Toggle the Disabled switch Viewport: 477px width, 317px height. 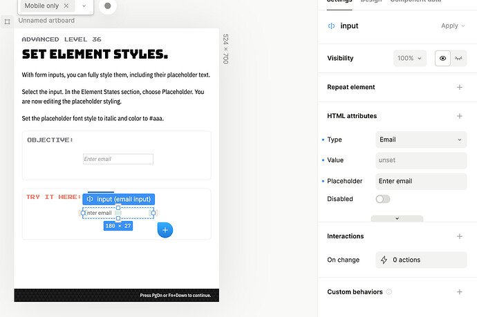tap(383, 199)
